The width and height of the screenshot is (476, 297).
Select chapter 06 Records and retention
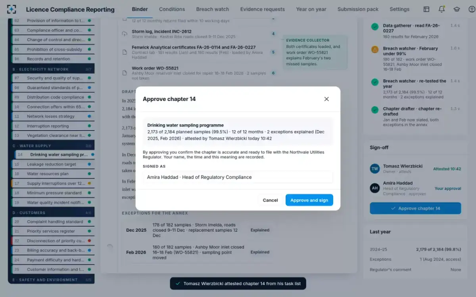[53, 59]
